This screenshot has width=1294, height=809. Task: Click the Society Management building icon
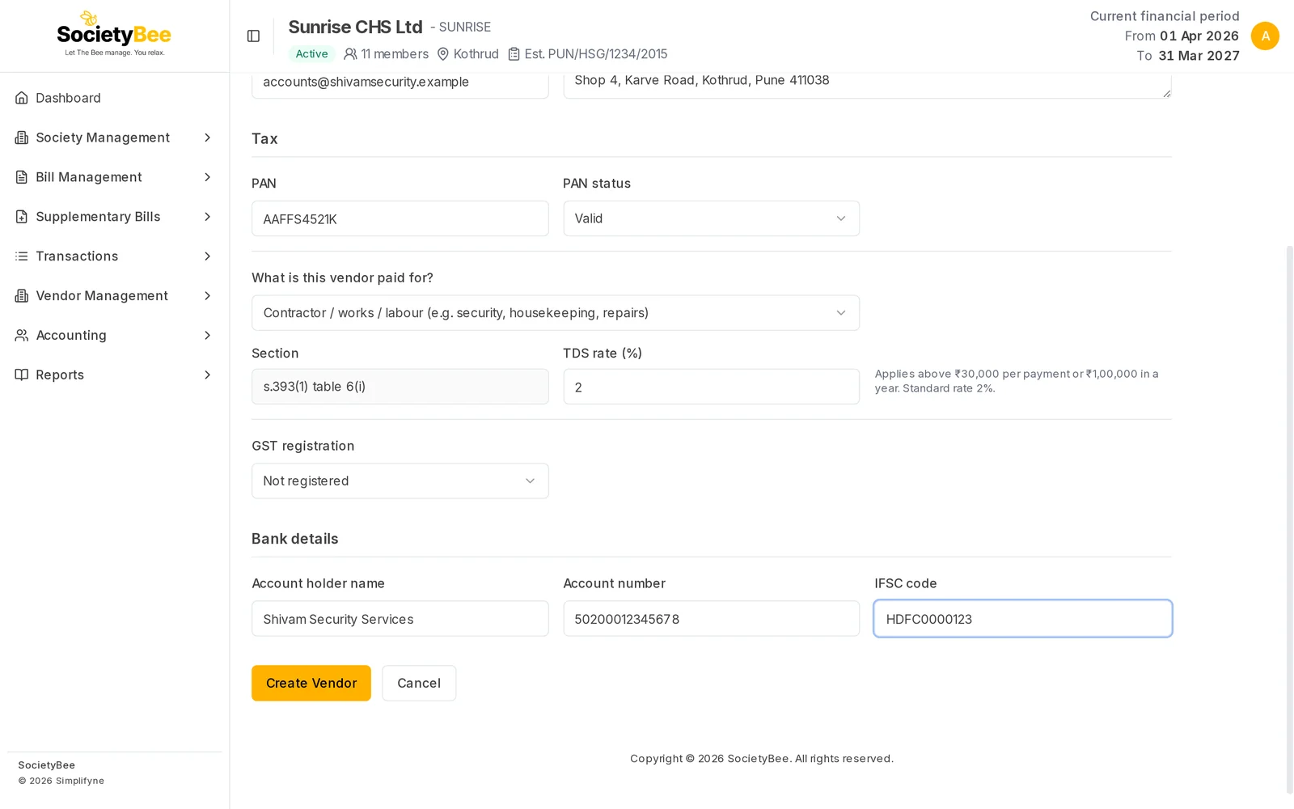[22, 138]
